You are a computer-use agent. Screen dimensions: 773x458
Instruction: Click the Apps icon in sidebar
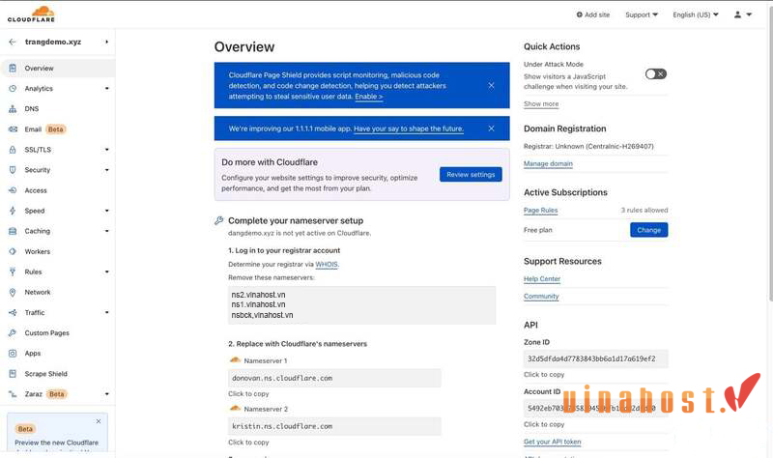point(13,354)
